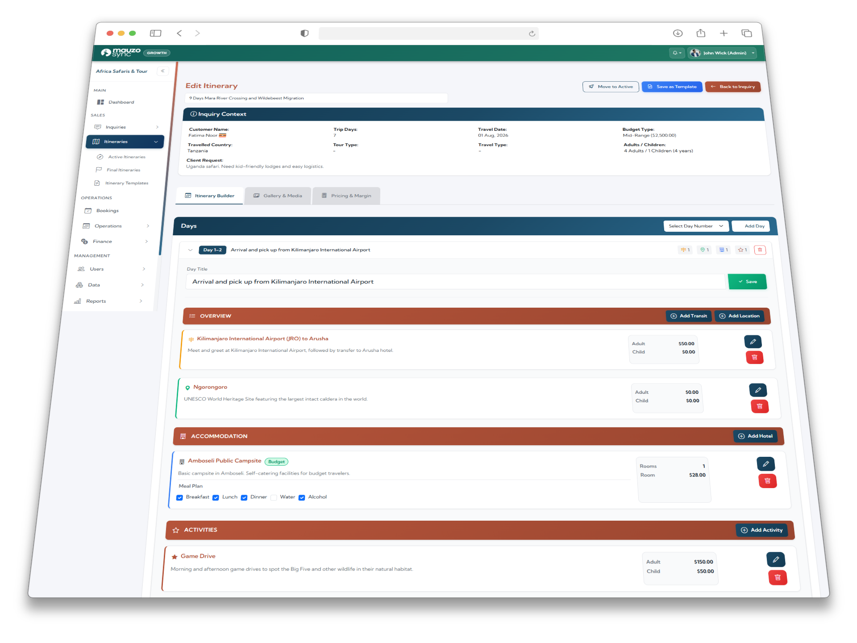Click the edit pencil for Game Drive activity
This screenshot has width=857, height=643.
[776, 559]
